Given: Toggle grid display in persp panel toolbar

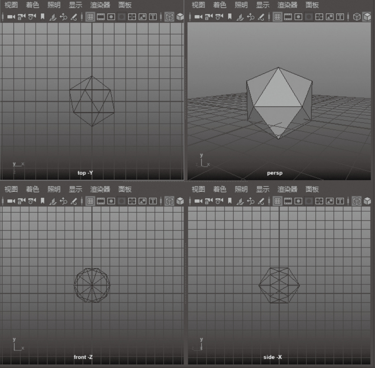Looking at the screenshot, I should [278, 17].
